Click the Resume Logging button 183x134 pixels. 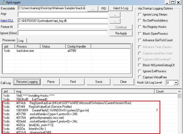27,82
